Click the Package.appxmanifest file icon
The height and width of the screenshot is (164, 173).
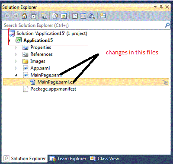26,89
